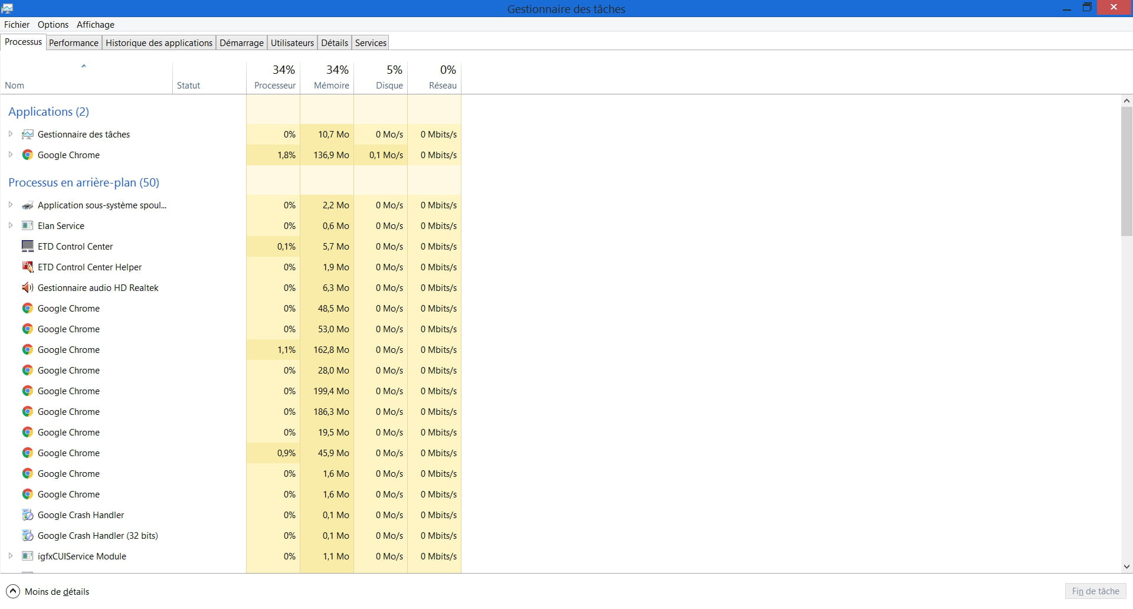
Task: Click the 1,1% processor cell
Action: pos(273,350)
